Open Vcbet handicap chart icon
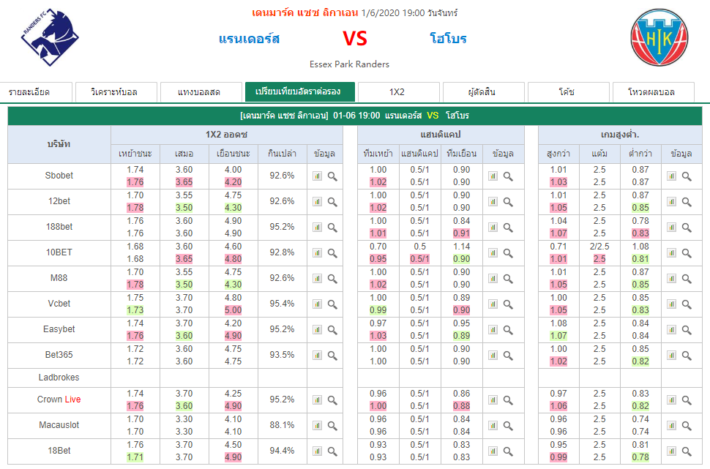Image resolution: width=710 pixels, height=469 pixels. [x=493, y=304]
